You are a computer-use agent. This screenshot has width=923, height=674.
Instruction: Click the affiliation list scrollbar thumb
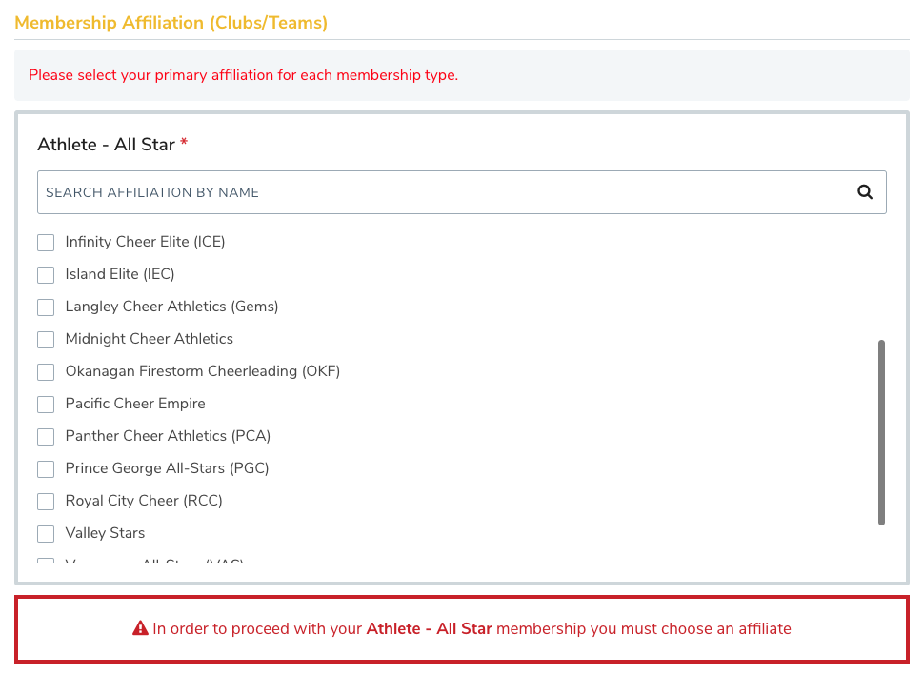881,432
